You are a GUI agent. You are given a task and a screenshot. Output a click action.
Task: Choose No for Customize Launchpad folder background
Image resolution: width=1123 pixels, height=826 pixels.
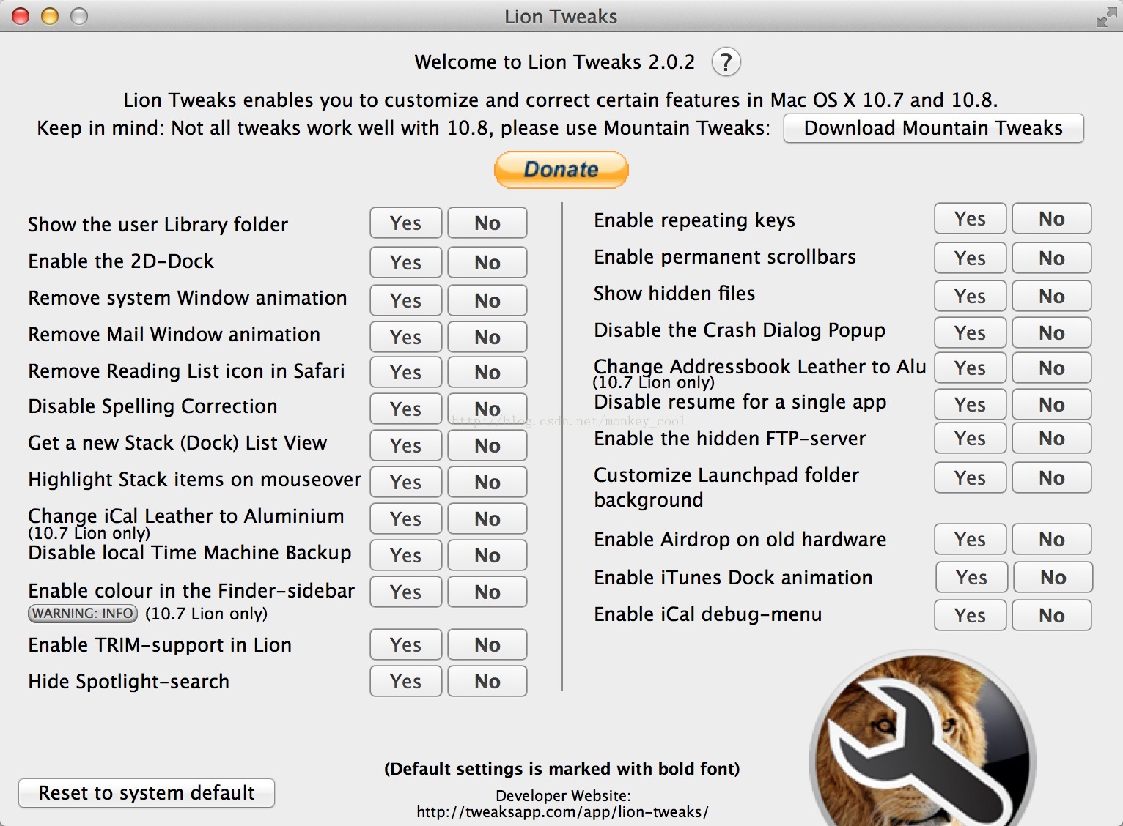point(1052,478)
